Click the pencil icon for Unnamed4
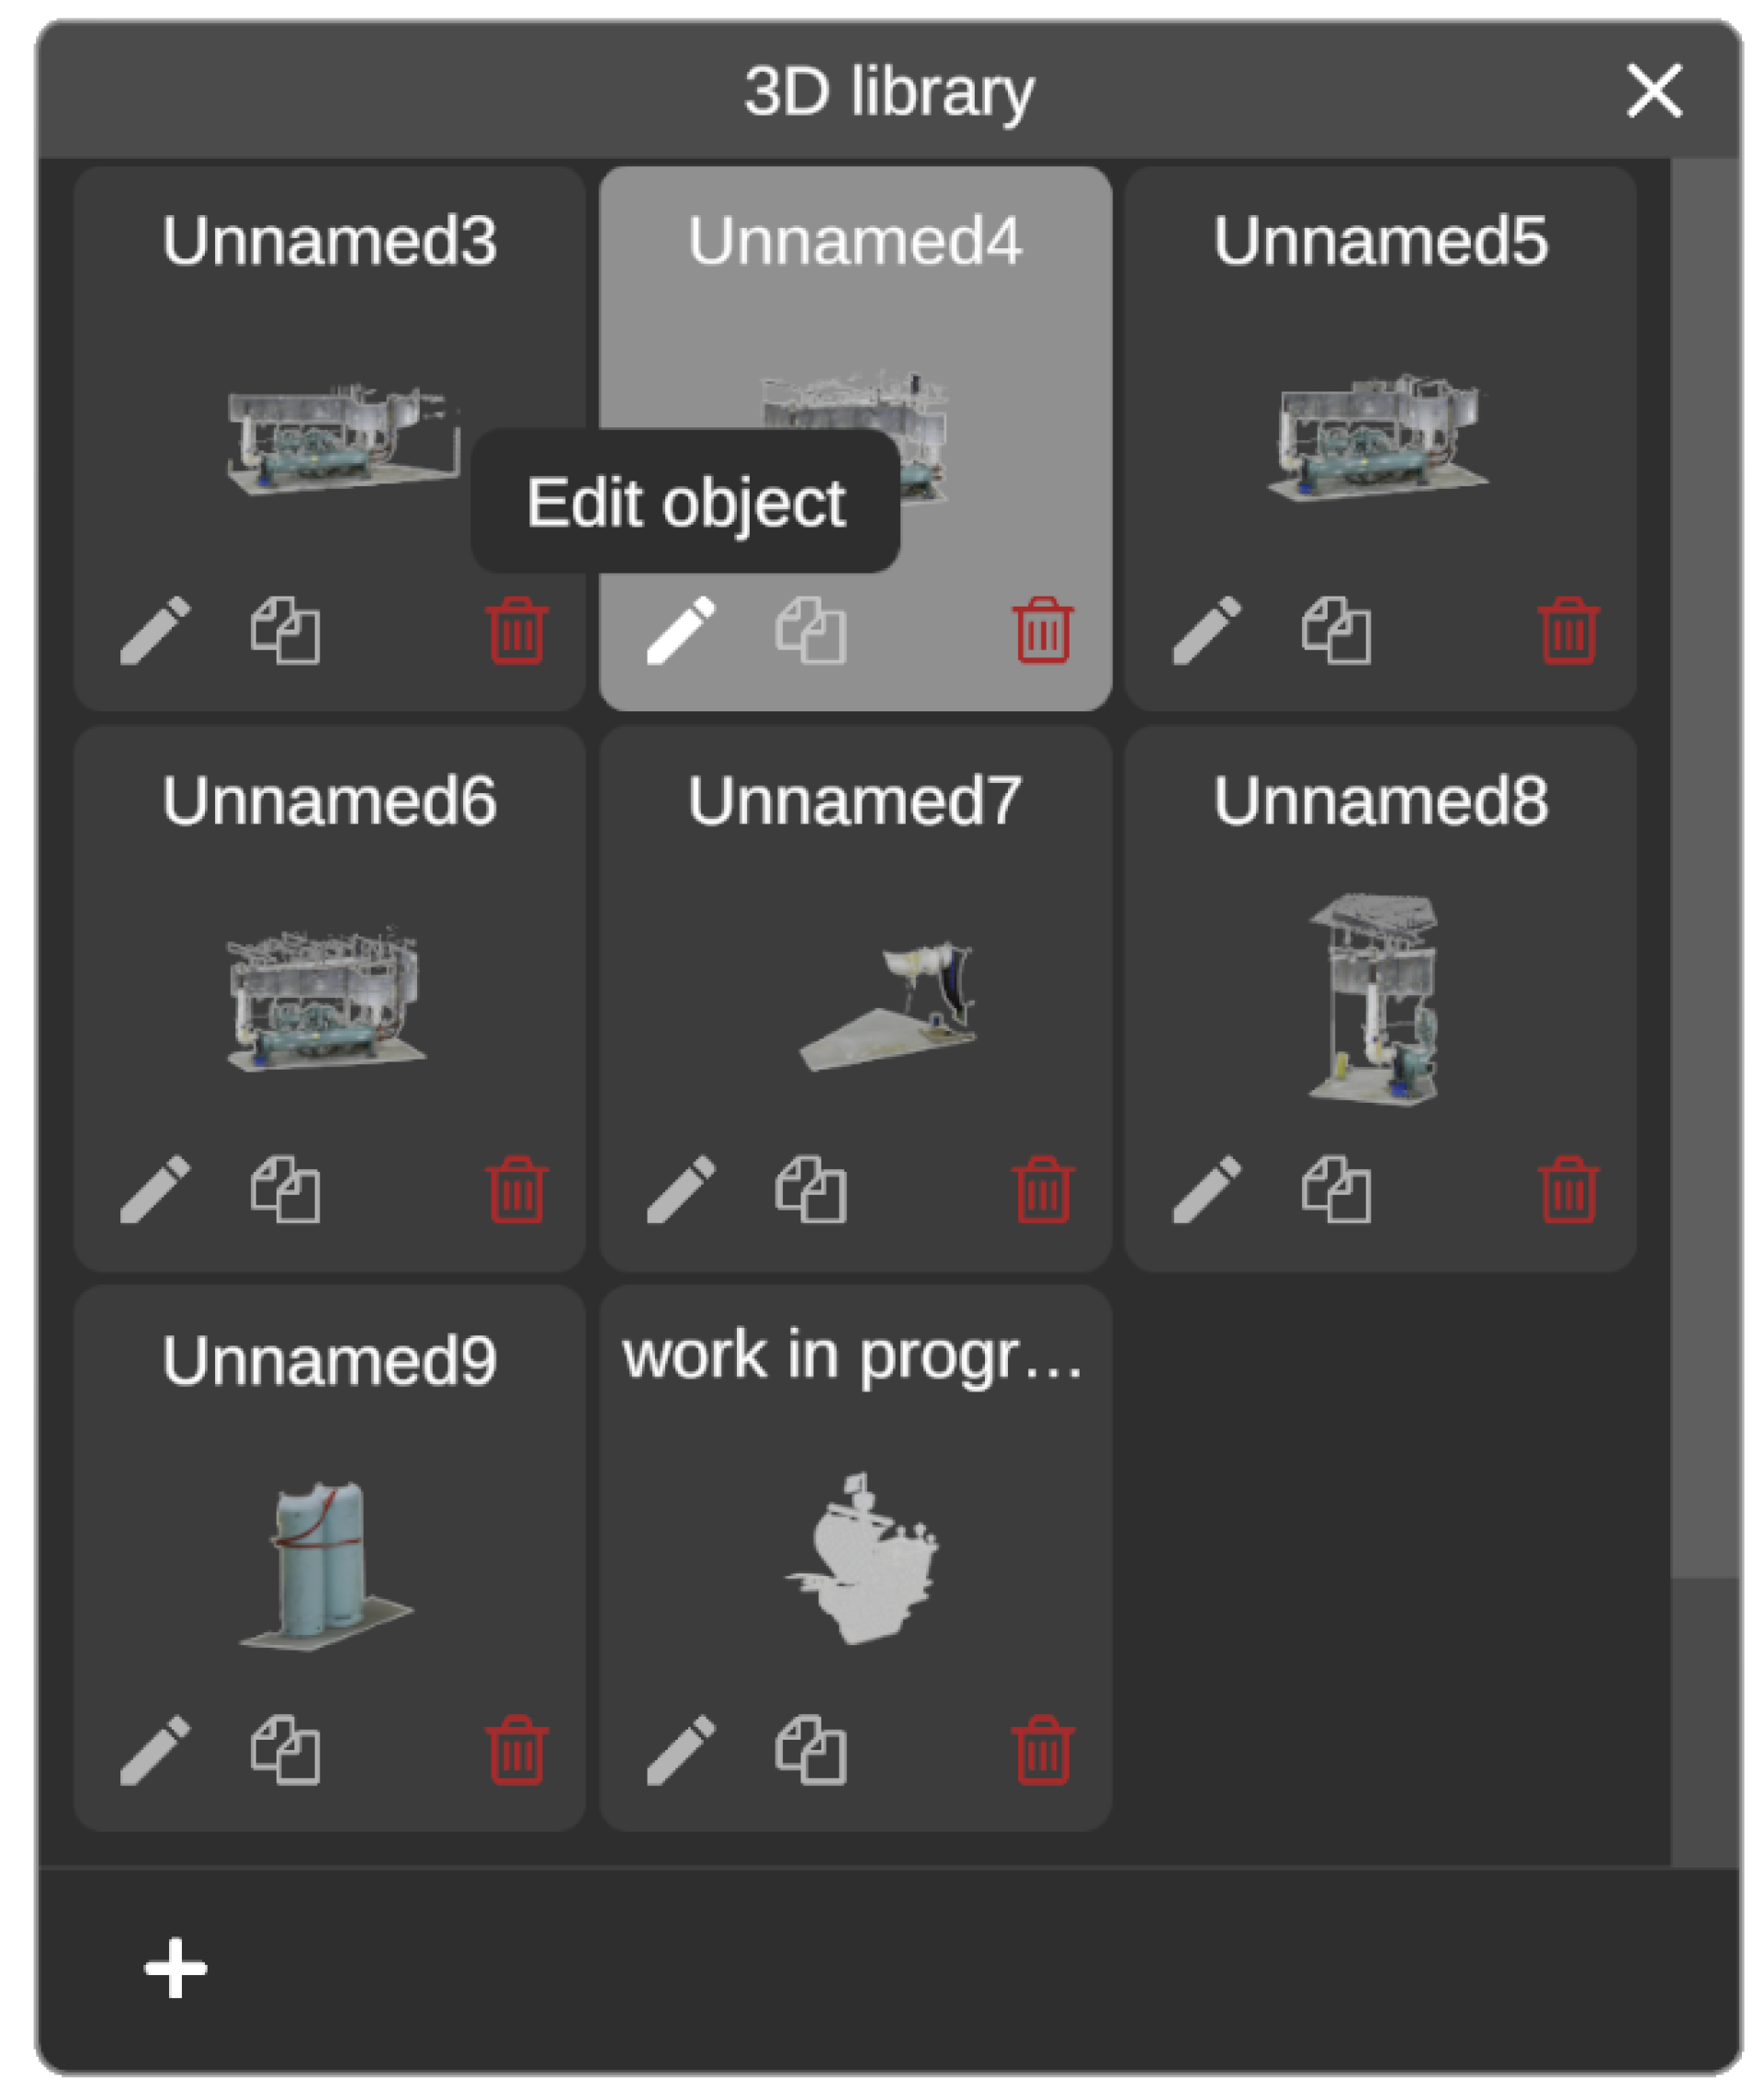1764x2100 pixels. point(681,630)
